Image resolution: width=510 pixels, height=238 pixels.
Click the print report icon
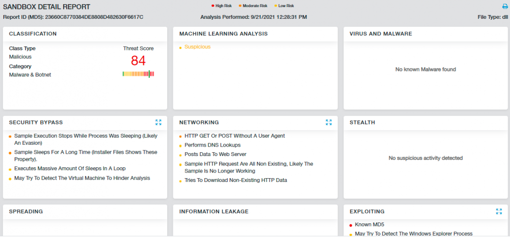pyautogui.click(x=504, y=7)
